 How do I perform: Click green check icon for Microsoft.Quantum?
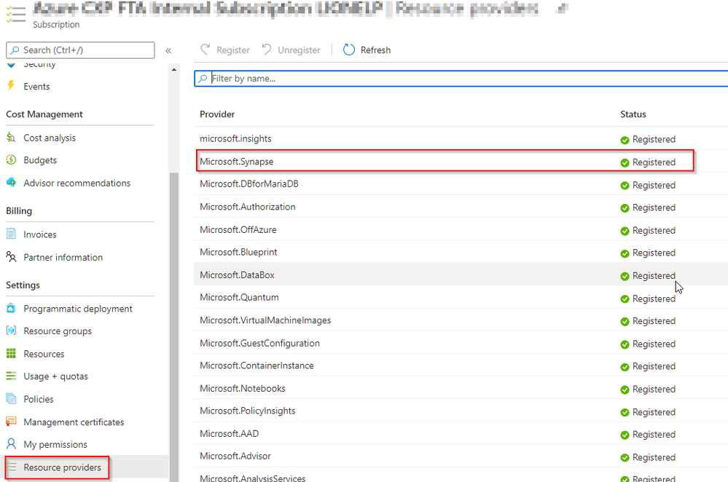point(625,299)
